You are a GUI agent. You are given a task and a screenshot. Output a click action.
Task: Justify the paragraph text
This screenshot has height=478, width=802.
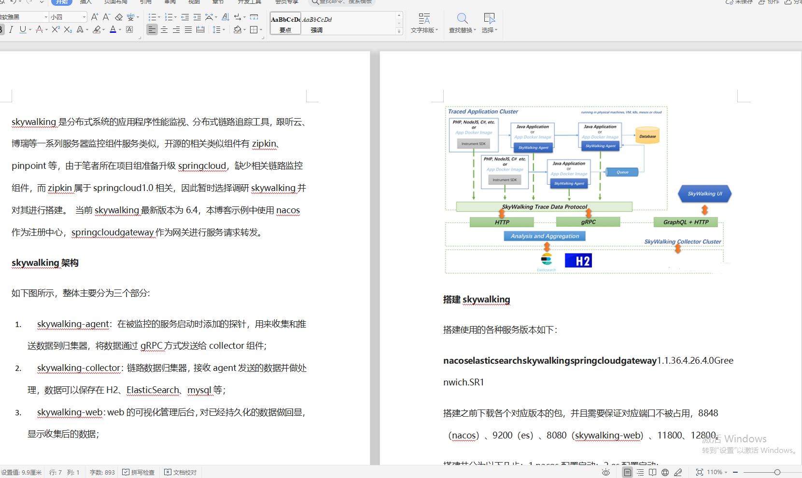coord(188,30)
